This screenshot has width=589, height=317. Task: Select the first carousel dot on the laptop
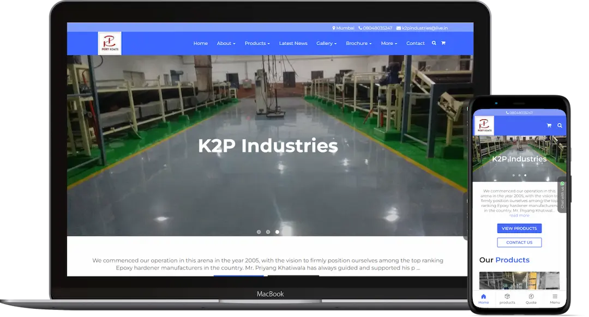point(259,232)
